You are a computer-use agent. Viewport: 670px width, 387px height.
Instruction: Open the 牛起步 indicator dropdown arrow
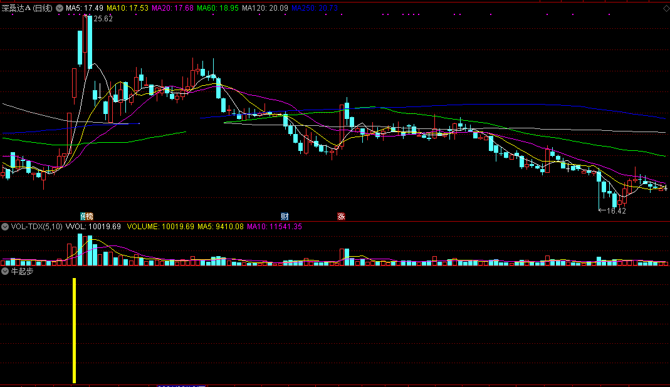pyautogui.click(x=4, y=271)
